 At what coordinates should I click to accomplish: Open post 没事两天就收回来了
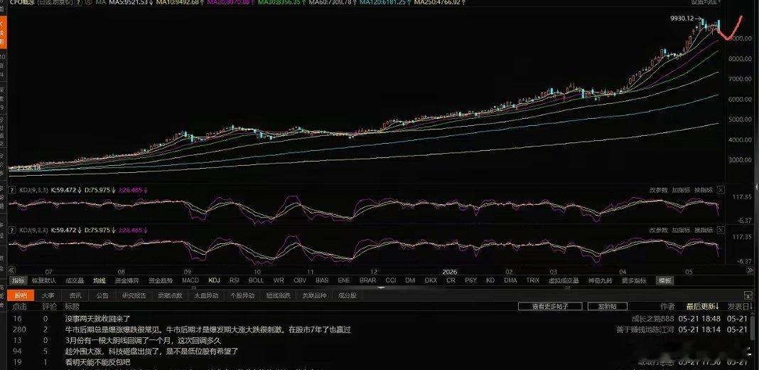98,319
